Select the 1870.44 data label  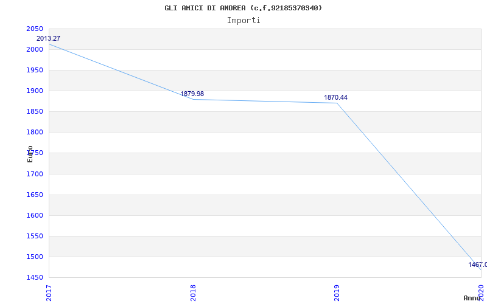coord(336,98)
